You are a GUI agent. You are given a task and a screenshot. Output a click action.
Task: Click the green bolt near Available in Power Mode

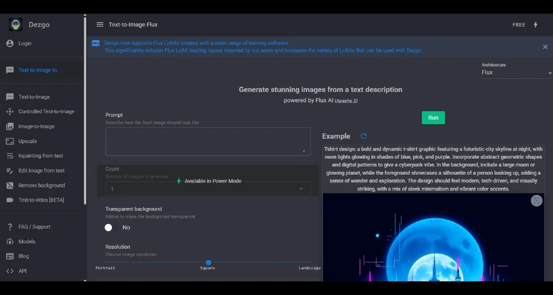(x=179, y=181)
